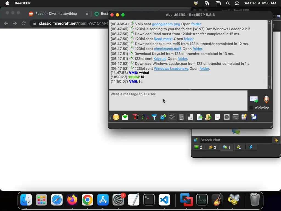Open Finder from the Dock
This screenshot has height=211, width=281.
26,200
